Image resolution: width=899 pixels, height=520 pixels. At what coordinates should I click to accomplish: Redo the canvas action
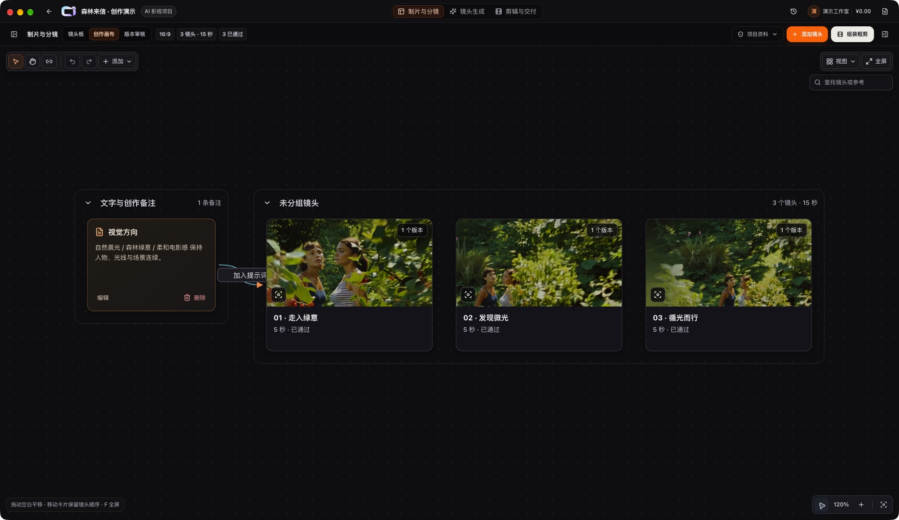(x=89, y=61)
